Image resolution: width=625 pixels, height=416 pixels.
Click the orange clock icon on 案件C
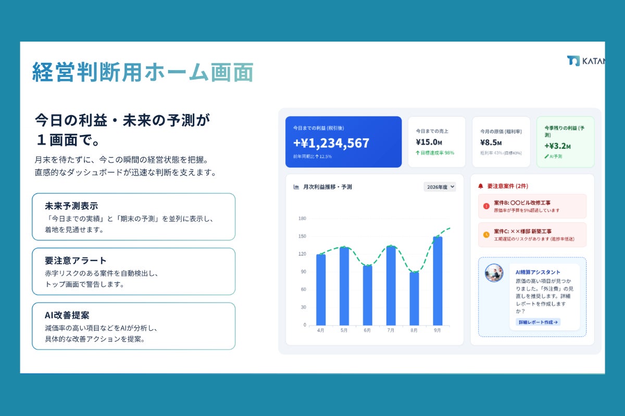[x=486, y=235]
